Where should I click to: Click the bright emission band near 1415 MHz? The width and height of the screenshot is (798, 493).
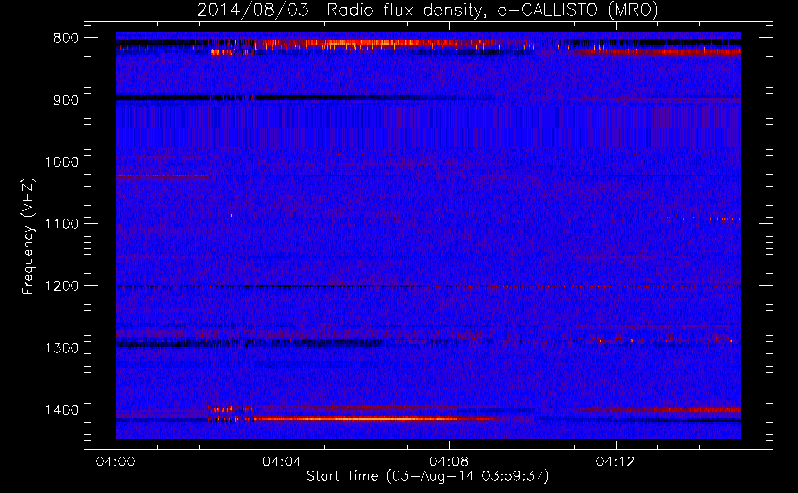click(x=375, y=419)
